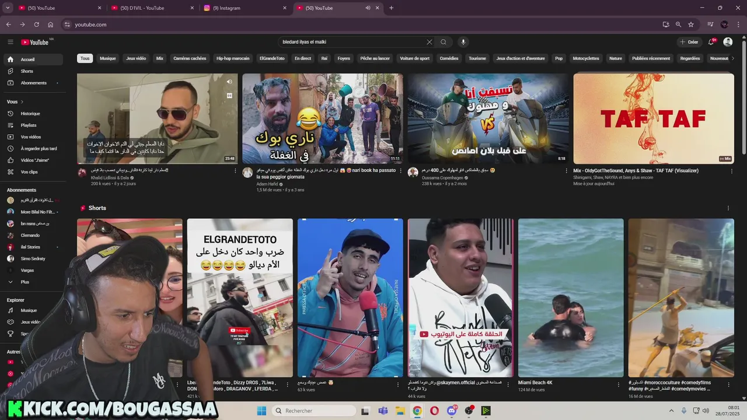Show more filter chips with right arrow
The width and height of the screenshot is (747, 420).
(x=732, y=58)
